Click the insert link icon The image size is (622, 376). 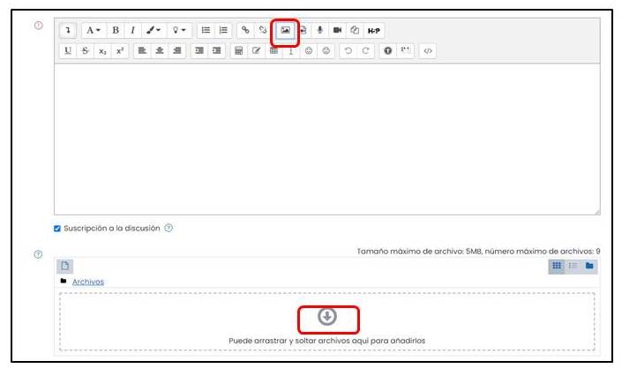coord(245,30)
